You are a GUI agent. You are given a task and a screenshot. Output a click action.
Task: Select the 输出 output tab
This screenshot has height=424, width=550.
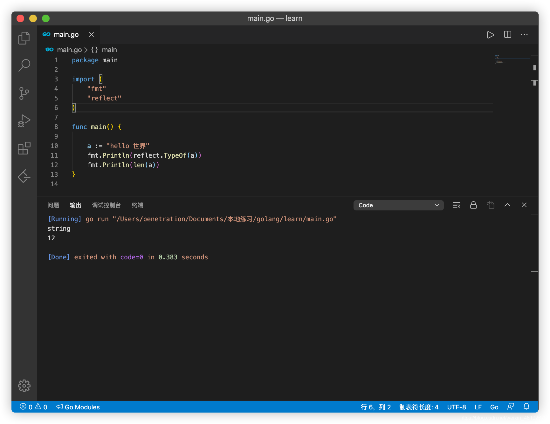[75, 205]
